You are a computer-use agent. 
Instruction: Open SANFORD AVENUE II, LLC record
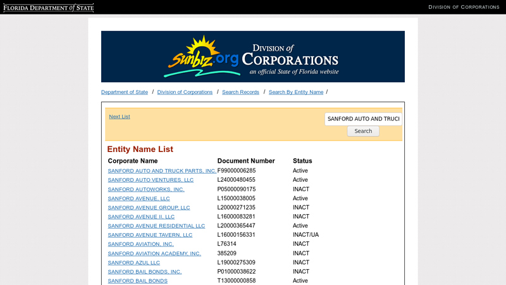pos(141,217)
